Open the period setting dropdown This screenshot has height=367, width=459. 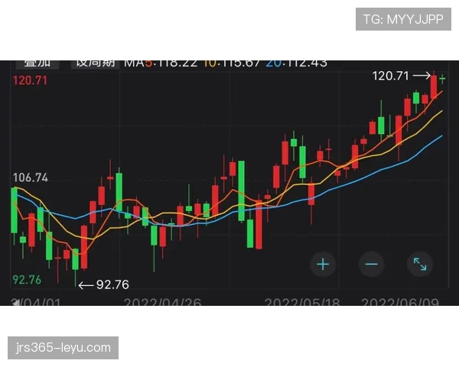pyautogui.click(x=95, y=62)
